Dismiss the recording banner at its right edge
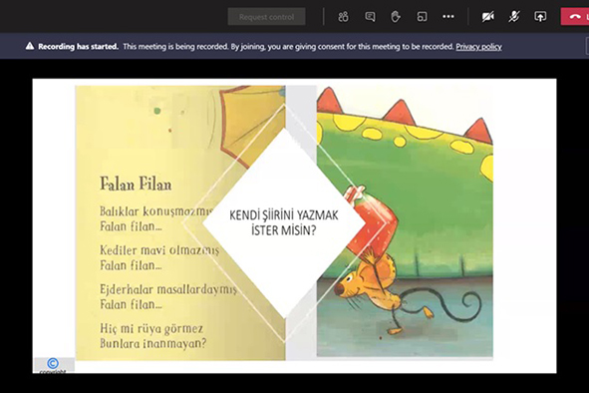Image resolution: width=589 pixels, height=393 pixels. (587, 46)
